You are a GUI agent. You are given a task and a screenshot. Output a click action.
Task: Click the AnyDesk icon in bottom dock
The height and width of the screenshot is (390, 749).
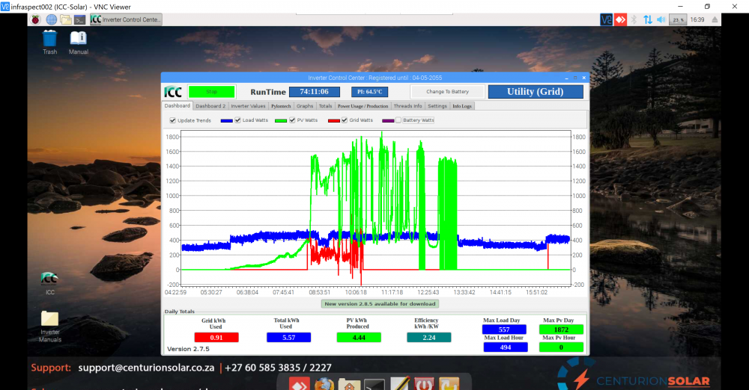point(300,384)
